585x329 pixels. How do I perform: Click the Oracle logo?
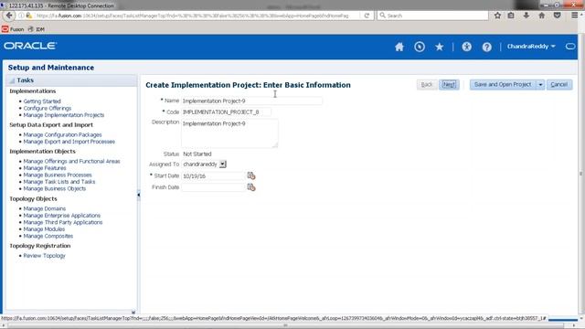click(30, 46)
